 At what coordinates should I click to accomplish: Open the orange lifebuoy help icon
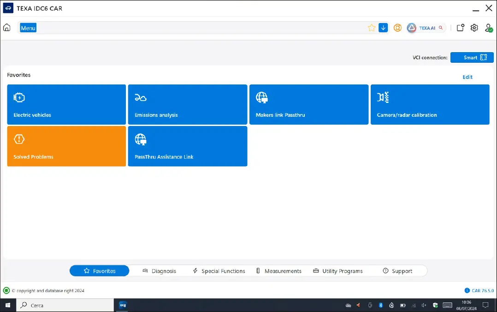(x=397, y=28)
